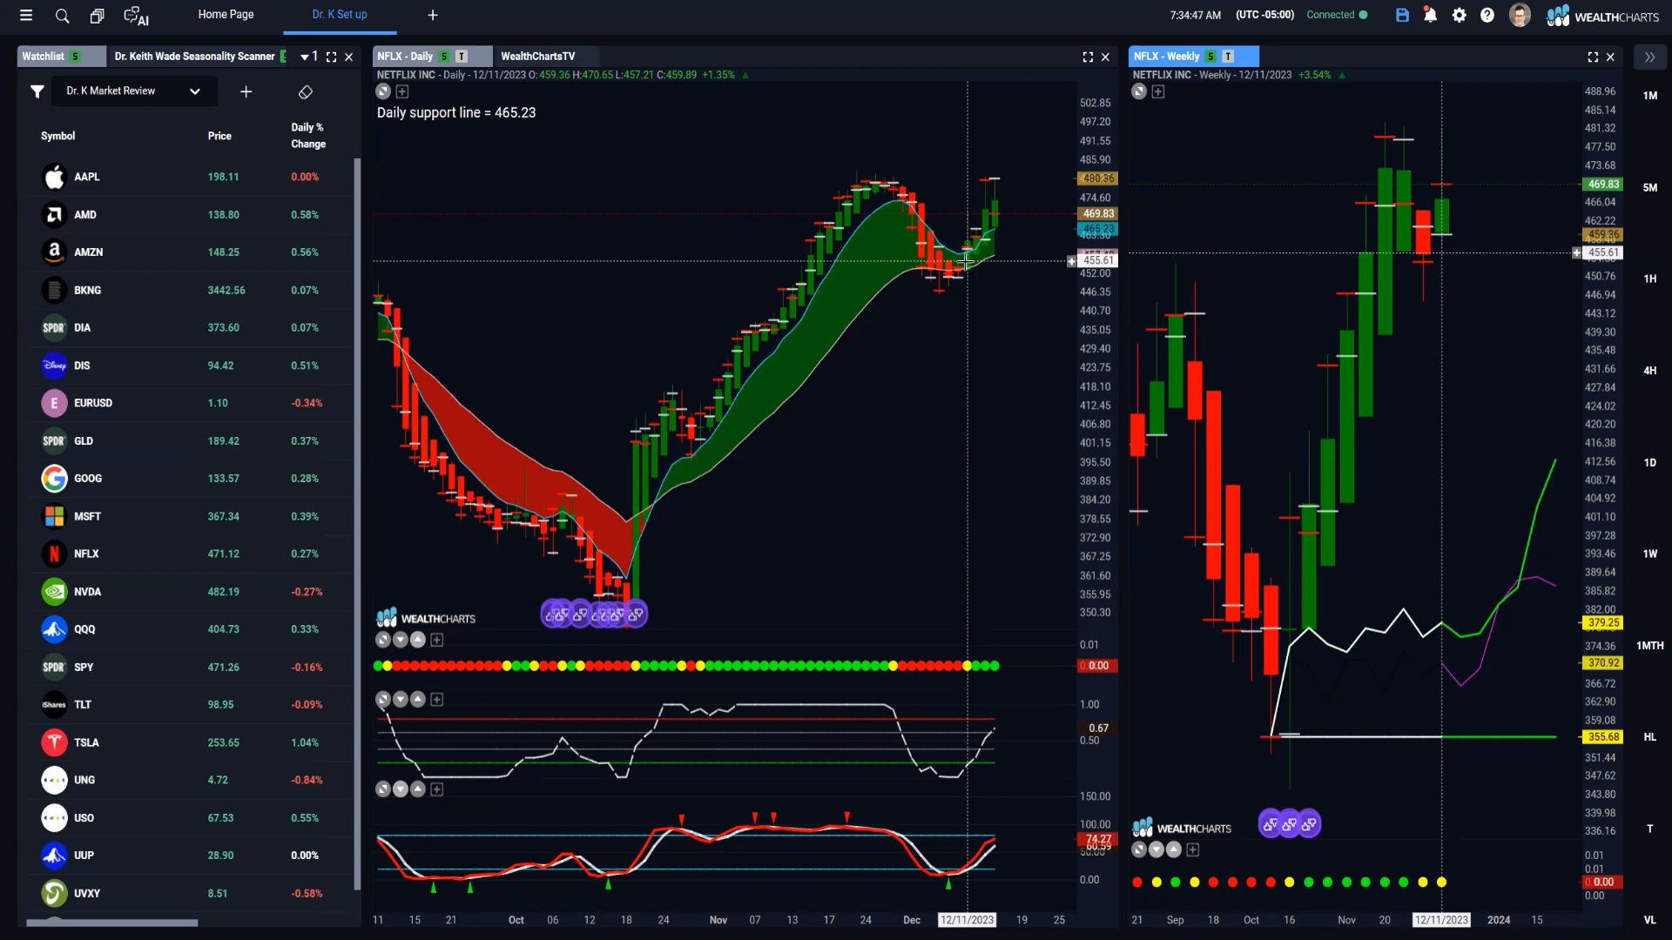Viewport: 1672px width, 940px height.
Task: Sort watchlist by Daily % Change header
Action: click(x=308, y=136)
